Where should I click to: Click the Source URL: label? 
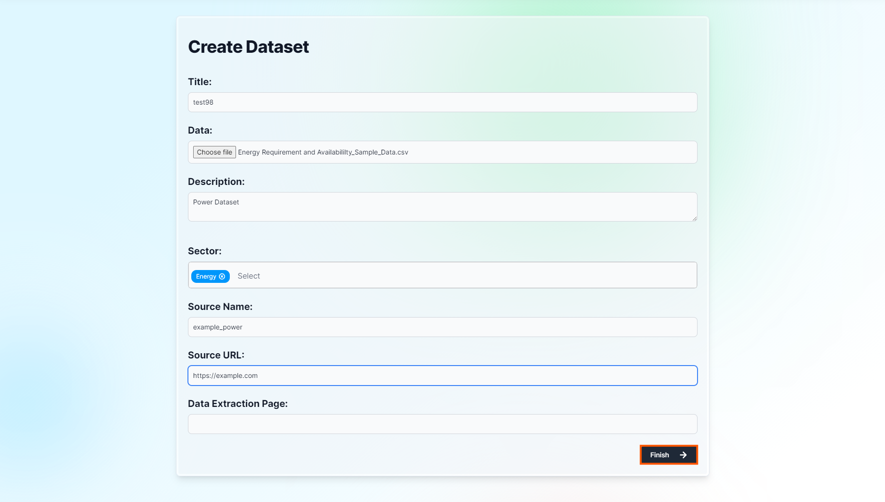click(216, 355)
